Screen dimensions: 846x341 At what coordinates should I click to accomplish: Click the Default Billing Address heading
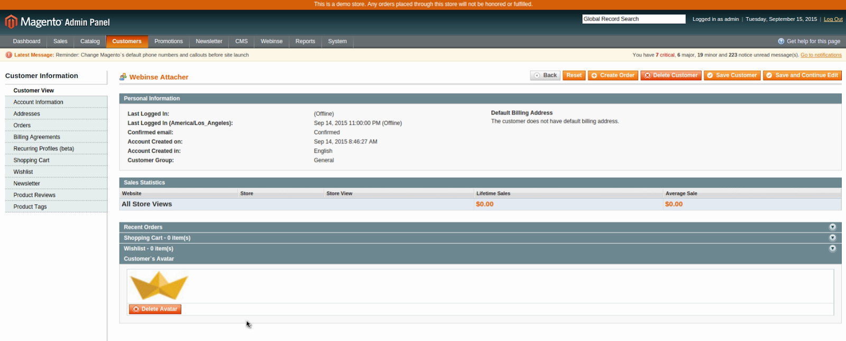tap(521, 113)
